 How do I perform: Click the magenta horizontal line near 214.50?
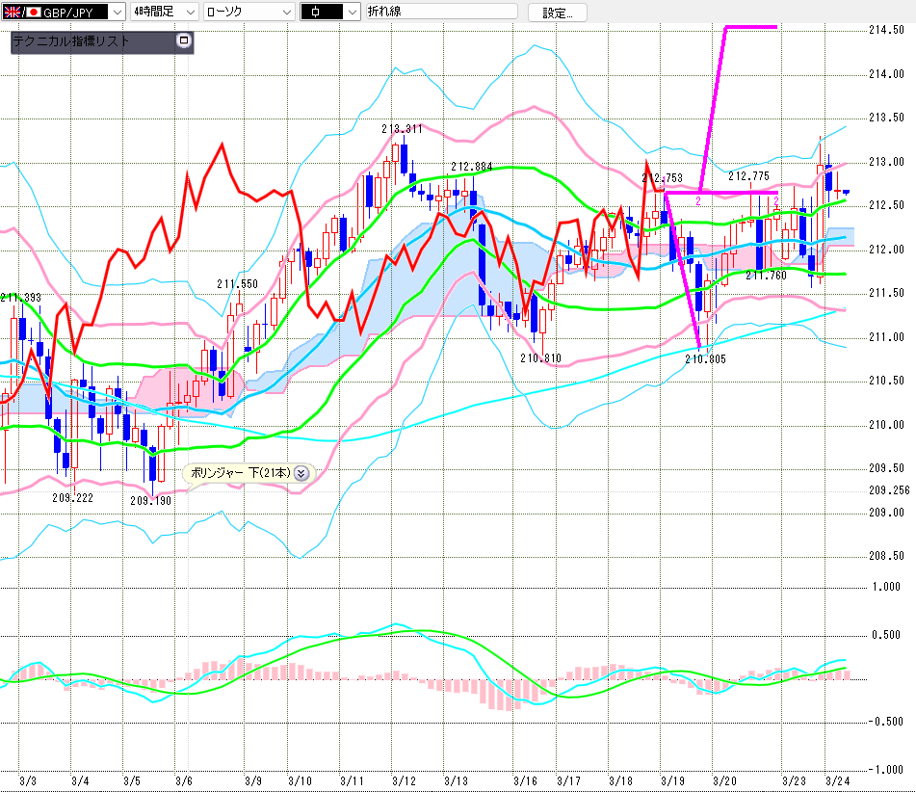click(x=751, y=27)
